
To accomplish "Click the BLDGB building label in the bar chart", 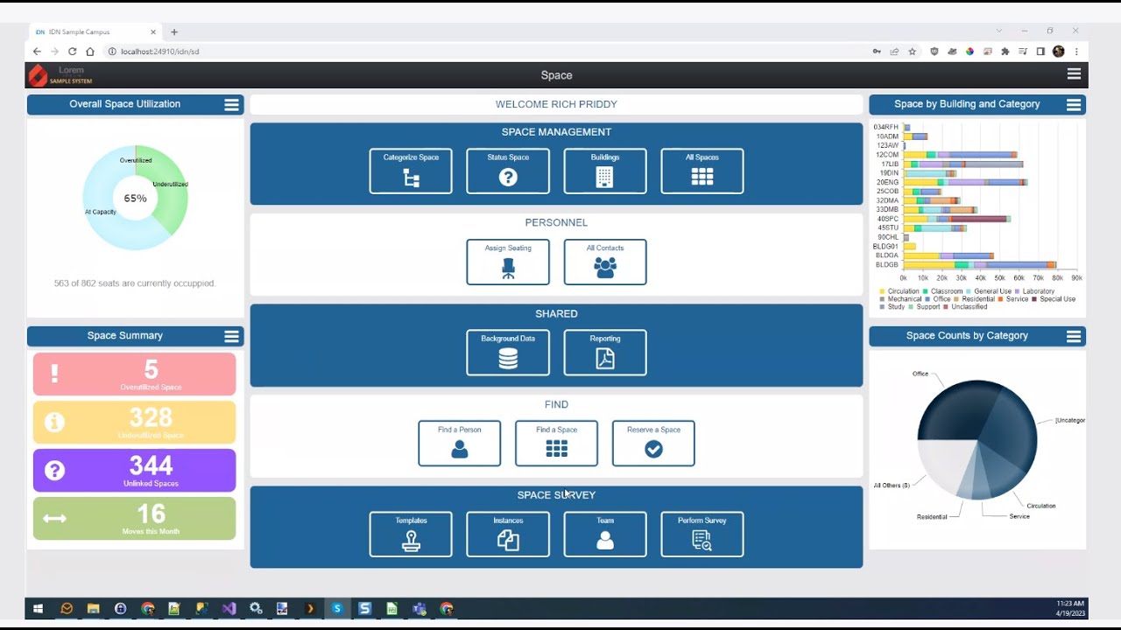I will coord(886,264).
